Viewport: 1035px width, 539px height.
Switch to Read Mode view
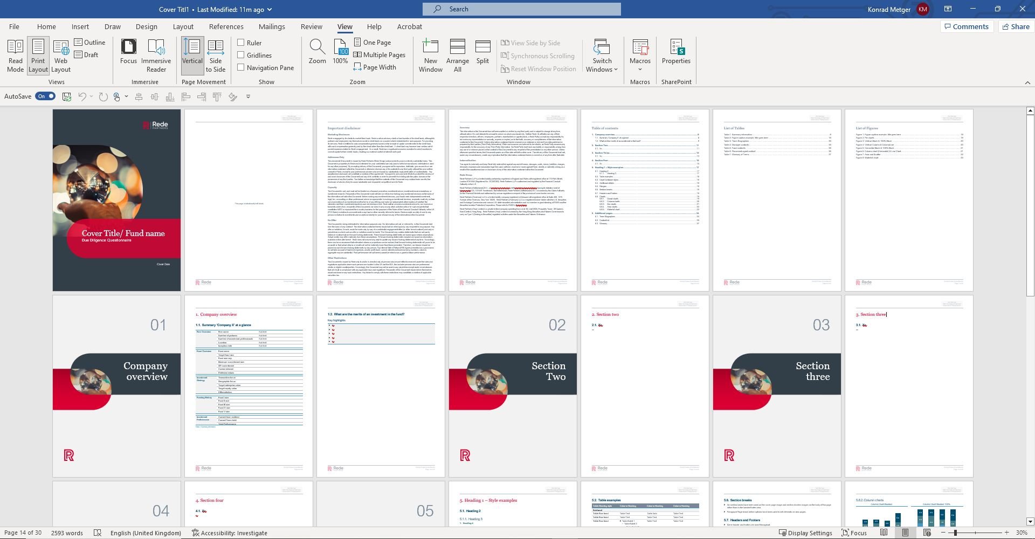coord(15,56)
